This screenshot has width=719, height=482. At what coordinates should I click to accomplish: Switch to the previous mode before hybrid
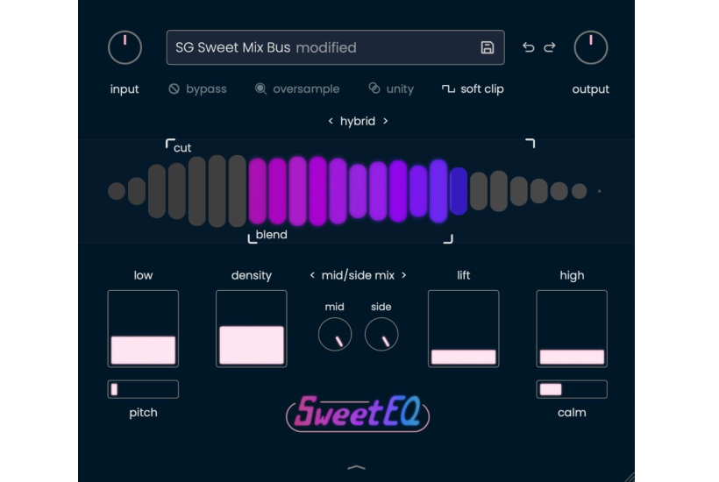[x=331, y=121]
